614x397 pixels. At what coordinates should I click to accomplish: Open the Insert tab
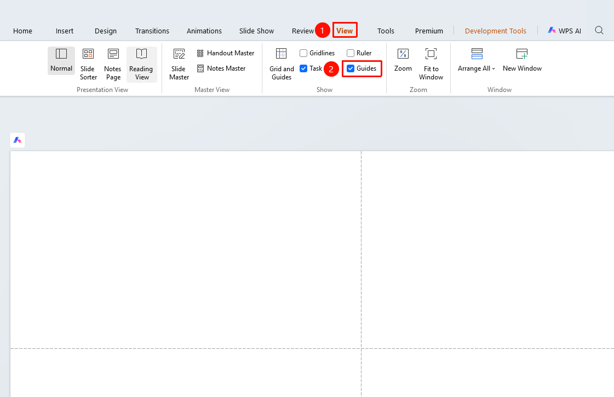click(65, 31)
